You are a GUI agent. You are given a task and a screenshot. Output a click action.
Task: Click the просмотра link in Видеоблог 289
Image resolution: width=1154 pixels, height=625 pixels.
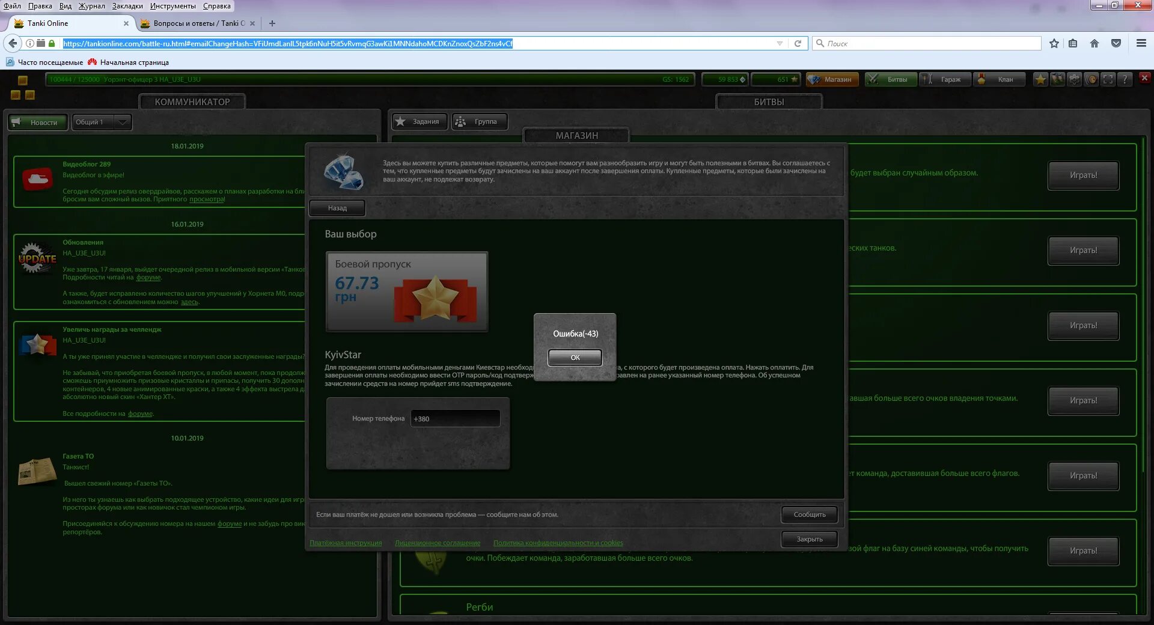tap(207, 199)
